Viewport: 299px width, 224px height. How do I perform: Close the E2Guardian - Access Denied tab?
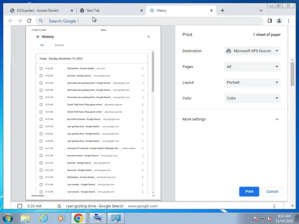72,10
